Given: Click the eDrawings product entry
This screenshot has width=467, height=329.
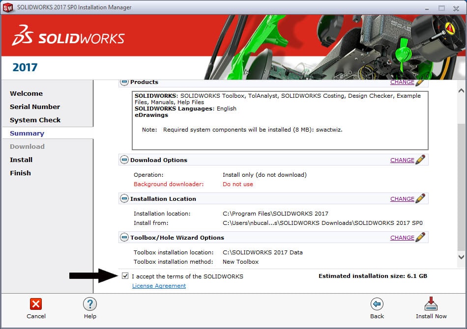Looking at the screenshot, I should pyautogui.click(x=151, y=115).
